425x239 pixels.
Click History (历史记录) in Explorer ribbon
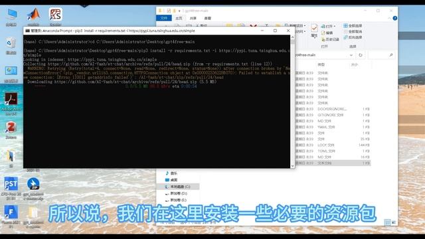click(330, 39)
